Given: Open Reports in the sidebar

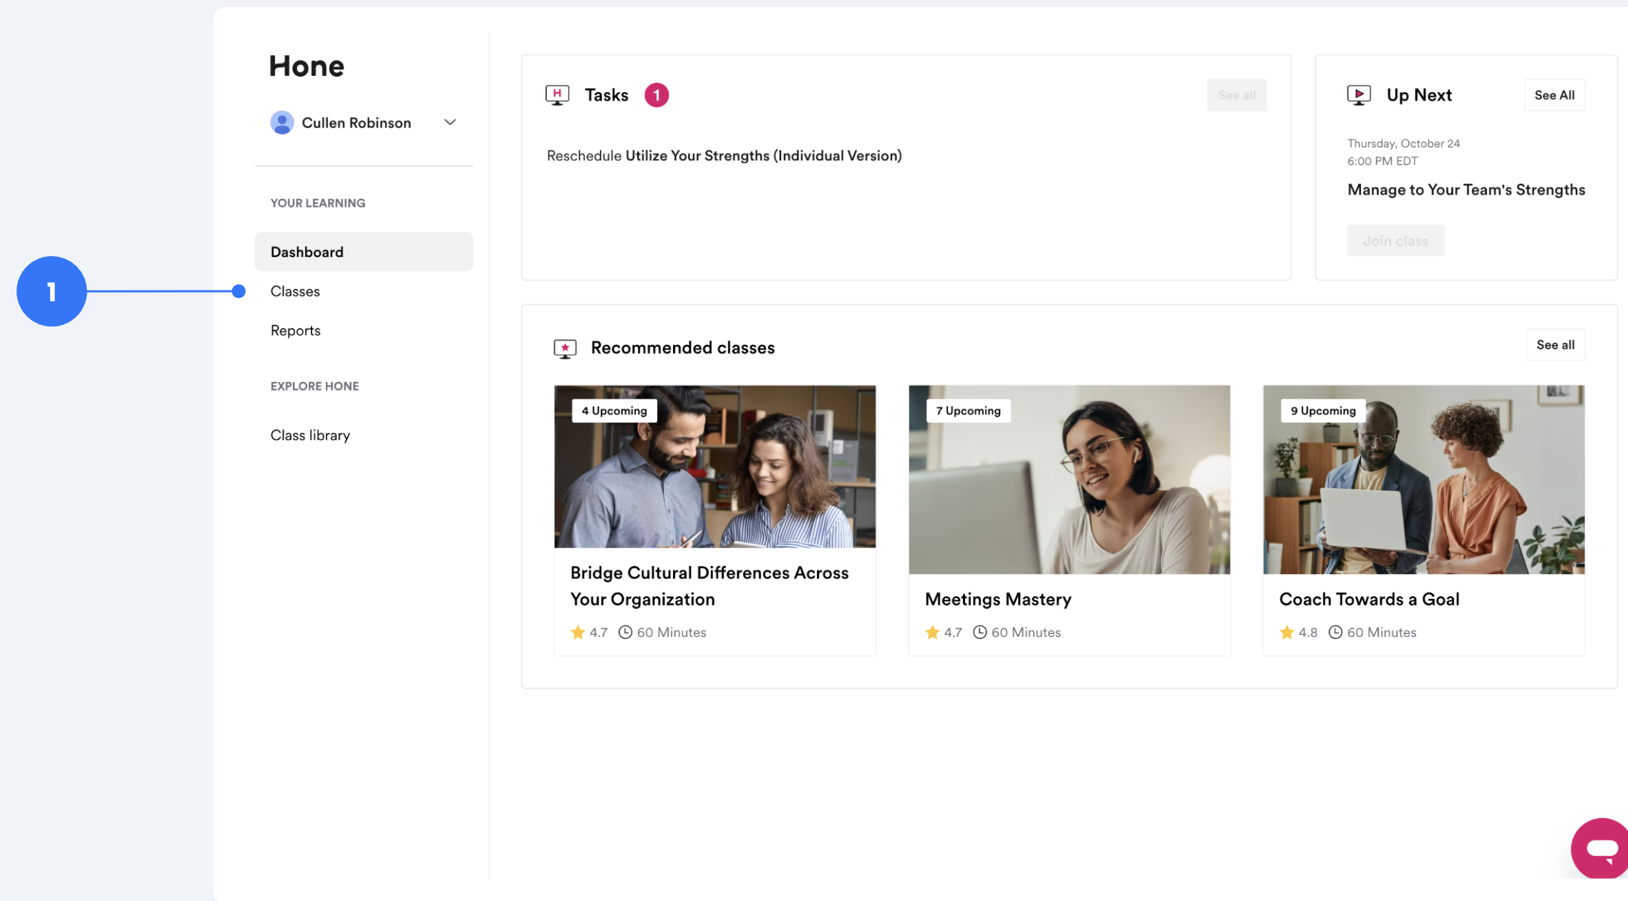Looking at the screenshot, I should coord(295,331).
